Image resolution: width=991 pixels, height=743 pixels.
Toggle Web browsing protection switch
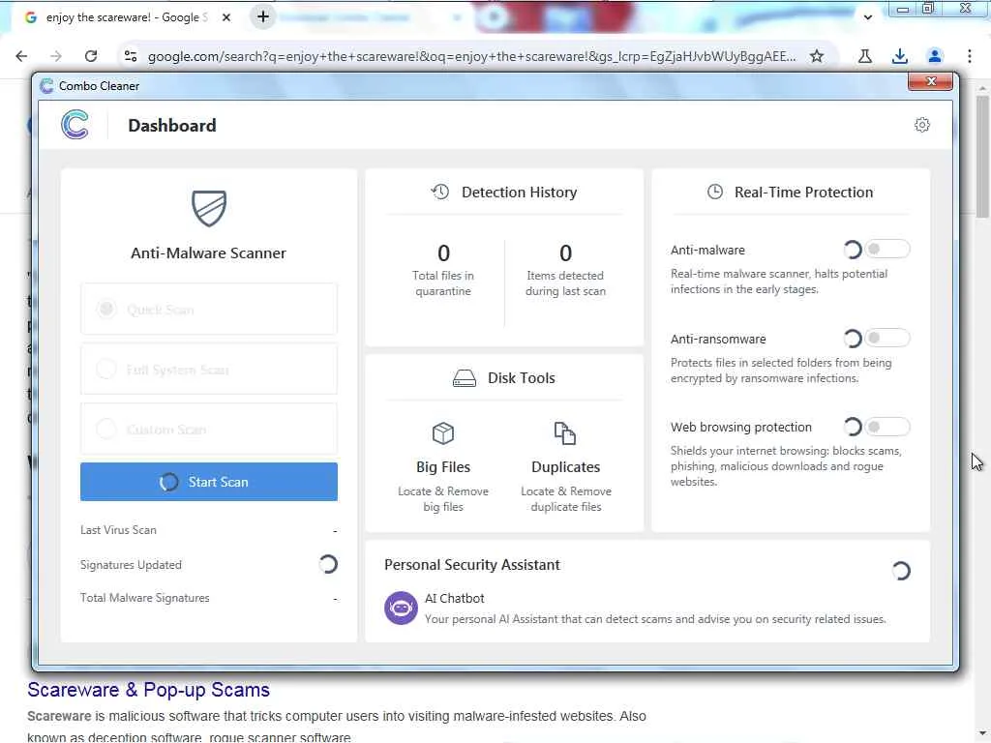click(886, 427)
